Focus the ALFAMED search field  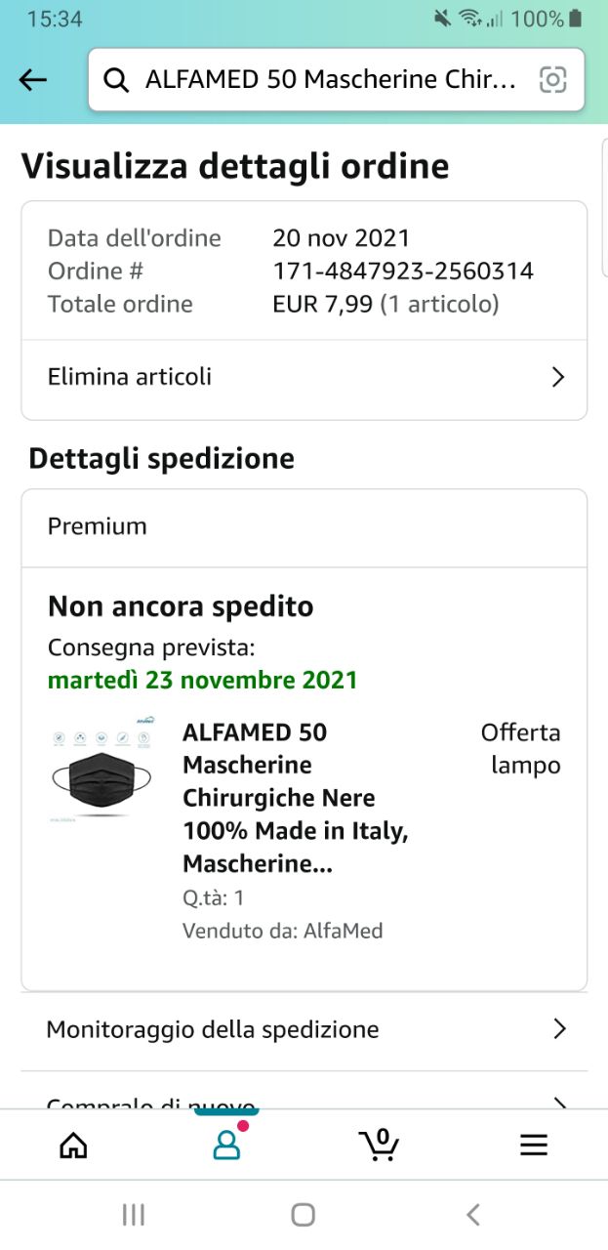coord(330,80)
